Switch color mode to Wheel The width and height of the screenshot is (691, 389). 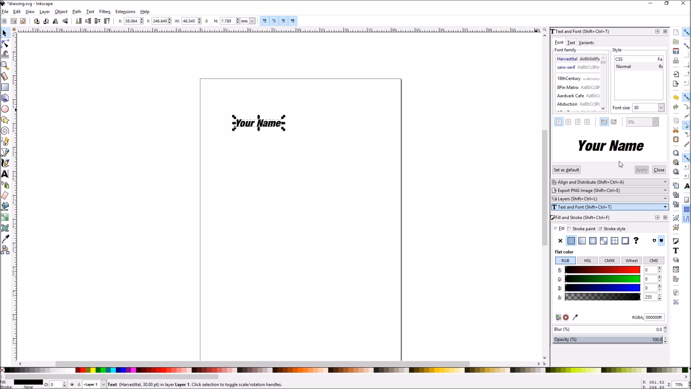coord(632,261)
